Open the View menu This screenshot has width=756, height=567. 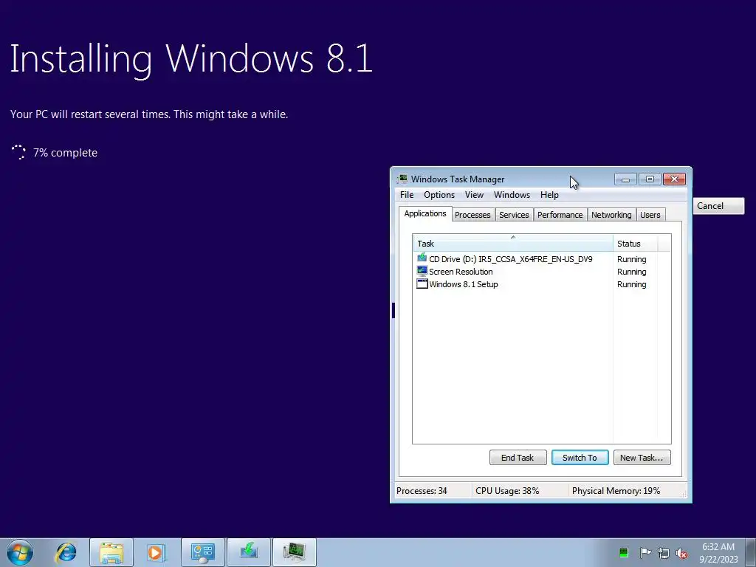[x=474, y=195]
